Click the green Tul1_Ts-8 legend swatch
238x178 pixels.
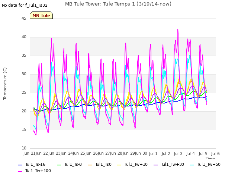click(59, 165)
